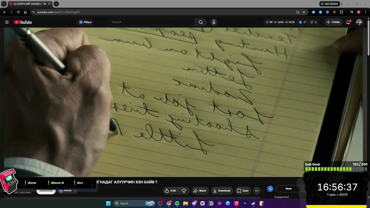Start voice search with the microphone
Screen dimensions: 370x208
pyautogui.click(x=214, y=22)
